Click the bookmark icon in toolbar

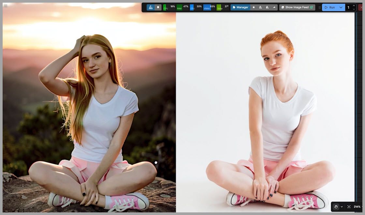click(158, 7)
